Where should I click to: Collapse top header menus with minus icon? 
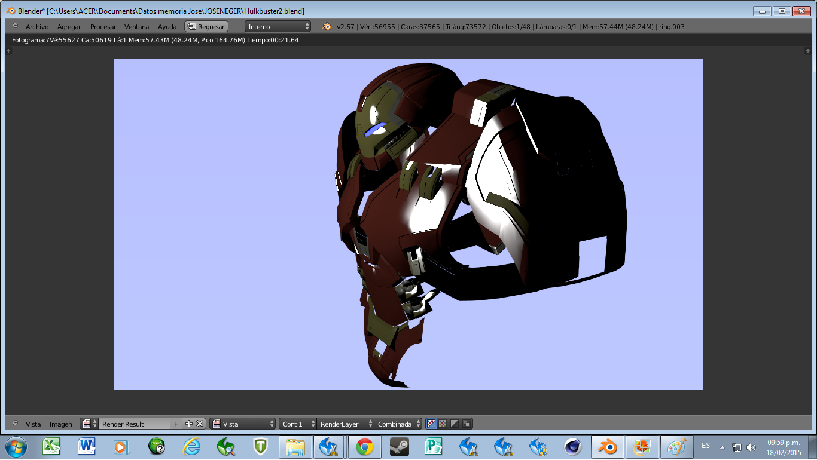pos(15,26)
